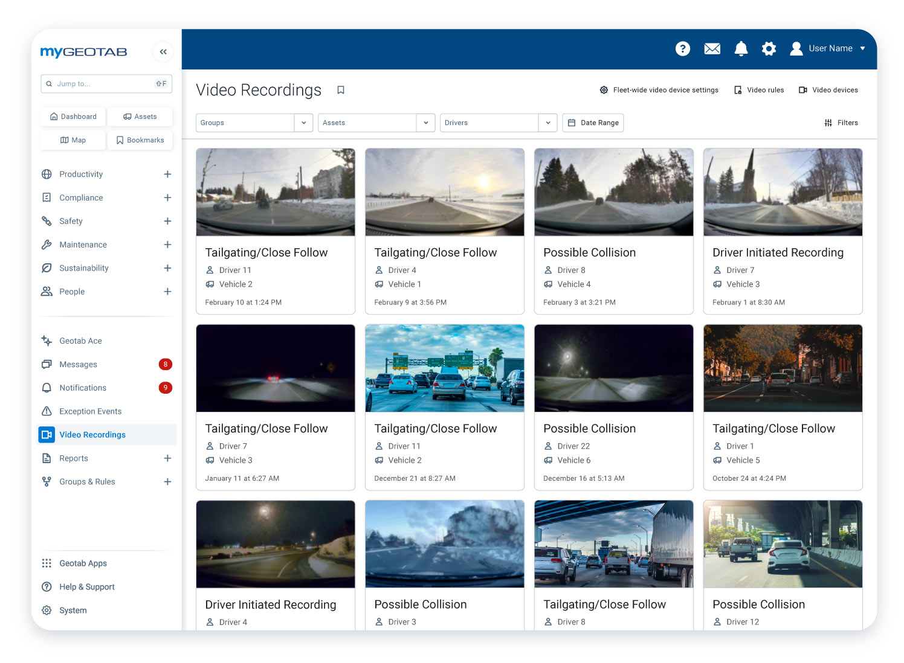The image size is (904, 663).
Task: Open Geotab Ace assistant
Action: 80,341
